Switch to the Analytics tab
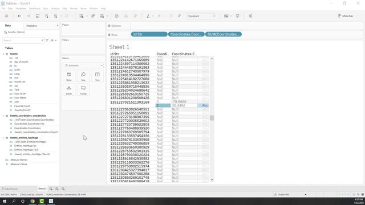The image size is (365, 205). (31, 26)
